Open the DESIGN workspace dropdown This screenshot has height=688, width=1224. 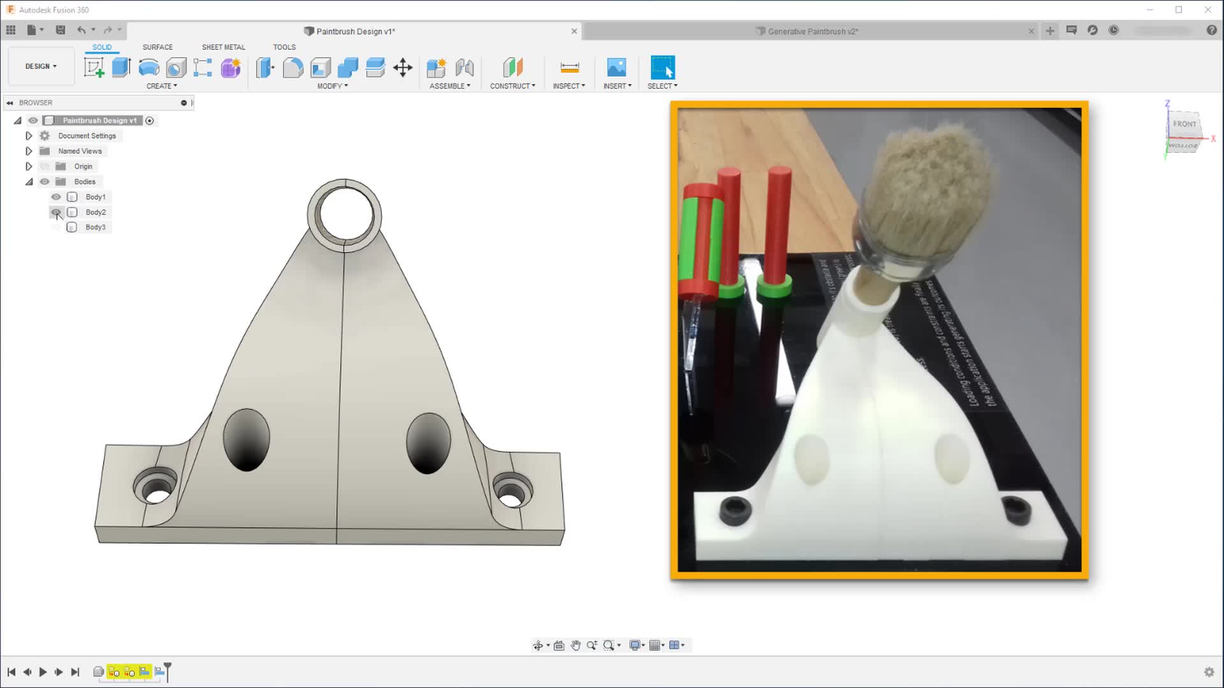[41, 66]
